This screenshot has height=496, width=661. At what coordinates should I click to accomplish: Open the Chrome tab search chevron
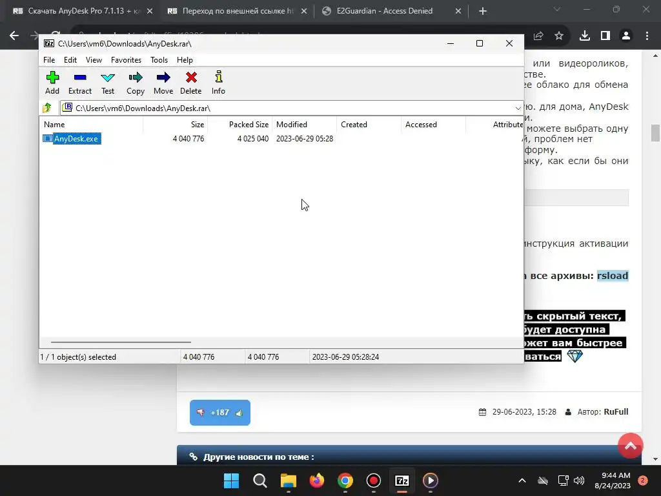557,9
